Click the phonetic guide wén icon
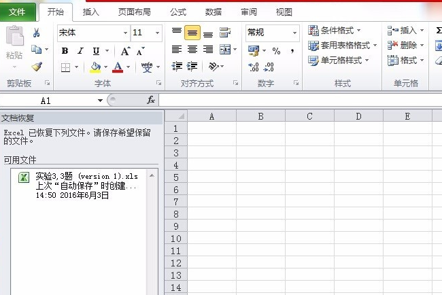 [147, 67]
